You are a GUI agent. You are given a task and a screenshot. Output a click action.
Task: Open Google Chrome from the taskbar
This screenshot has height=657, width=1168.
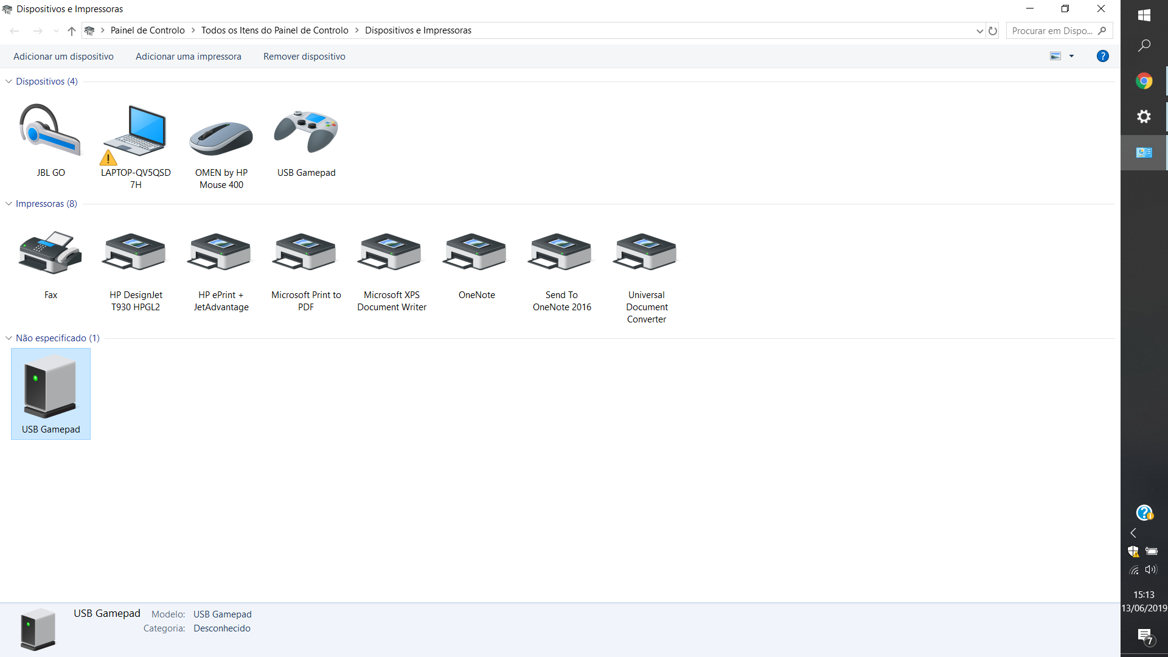1144,81
